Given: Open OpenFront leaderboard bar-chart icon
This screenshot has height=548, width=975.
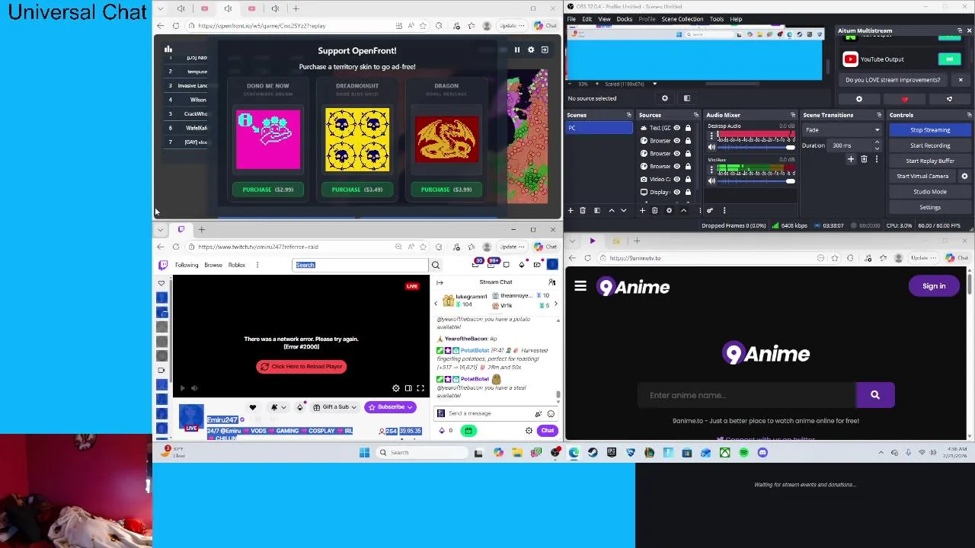Looking at the screenshot, I should pyautogui.click(x=168, y=49).
